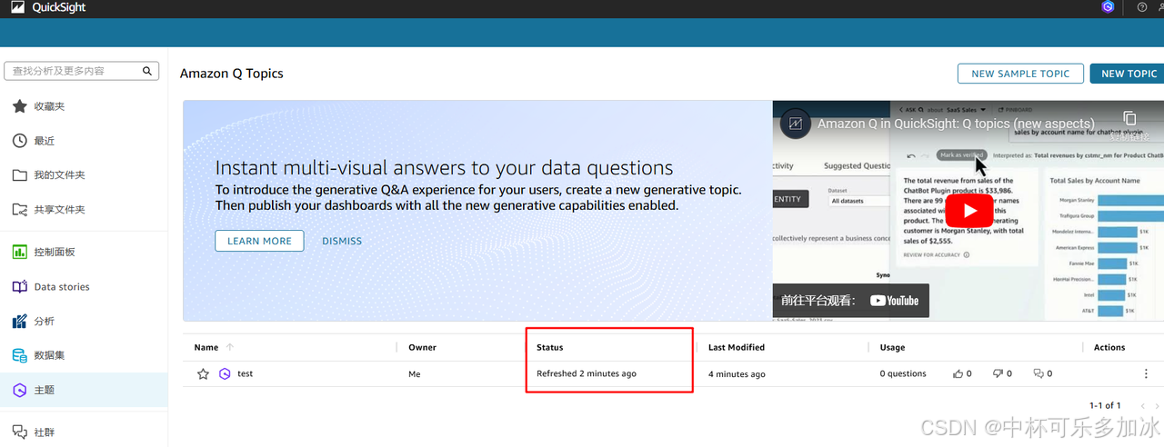This screenshot has height=447, width=1164.
Task: Open the Amazon Q hexagon icon in header
Action: coord(1108,7)
